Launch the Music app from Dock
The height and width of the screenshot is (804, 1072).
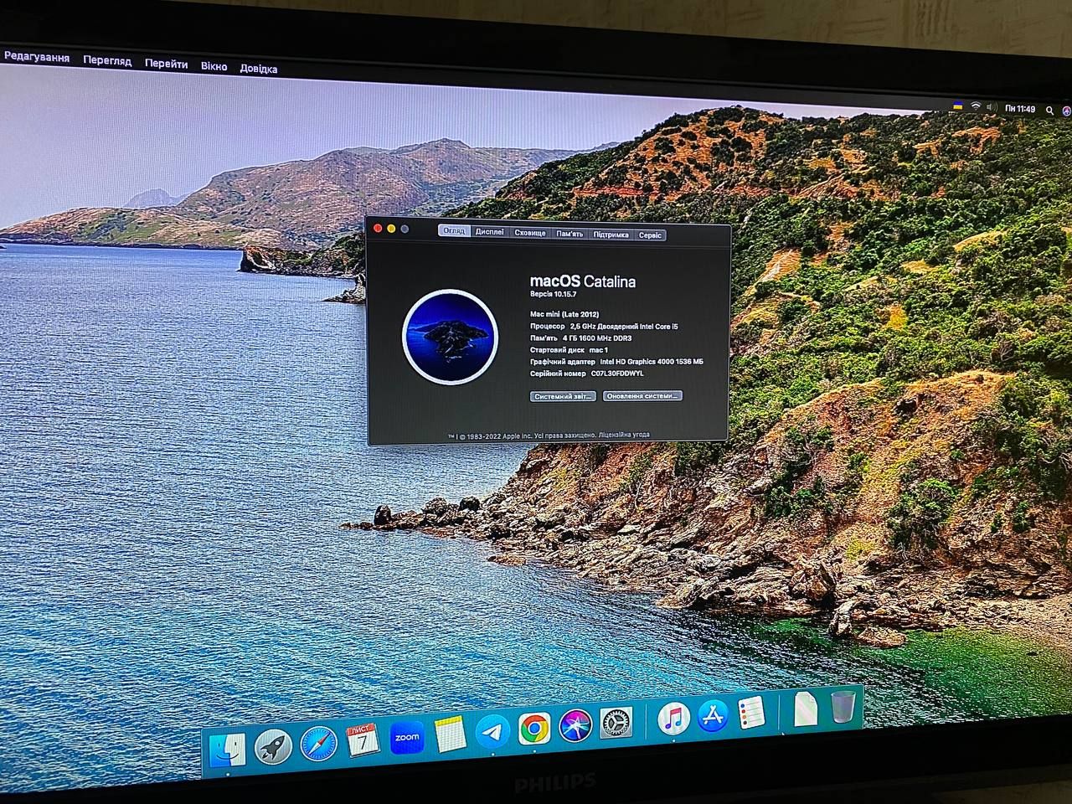(x=673, y=719)
